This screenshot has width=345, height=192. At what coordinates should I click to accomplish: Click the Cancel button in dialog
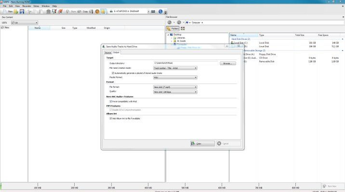(228, 143)
